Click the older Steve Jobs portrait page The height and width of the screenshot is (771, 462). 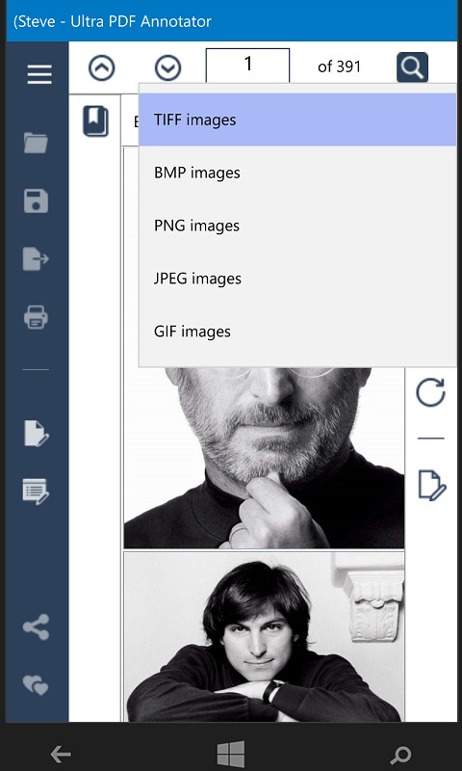(x=264, y=457)
